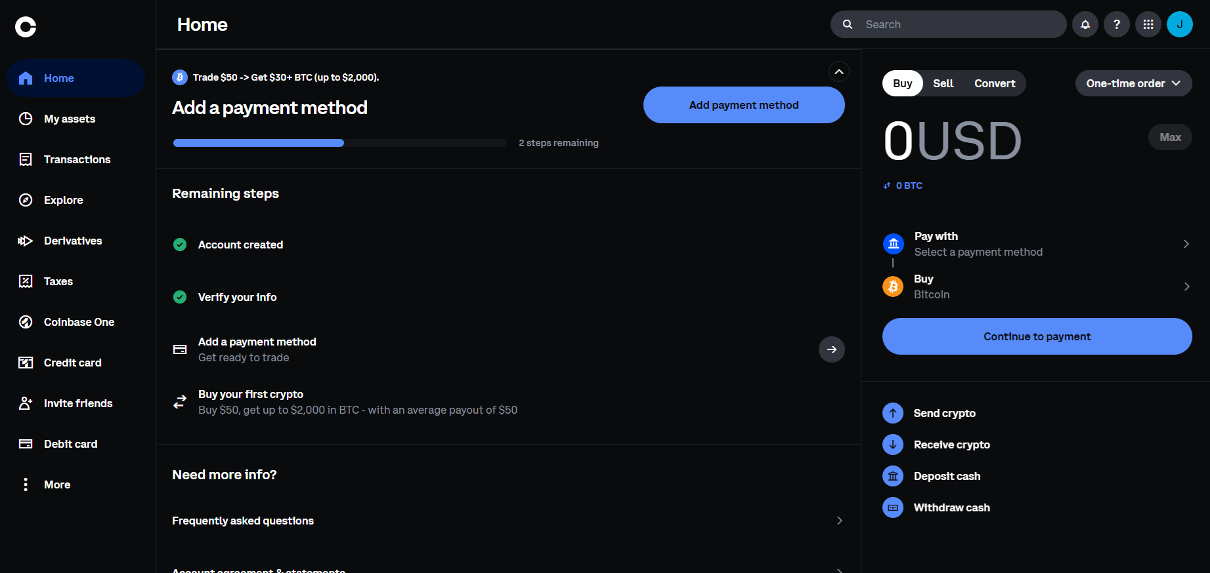1210x573 pixels.
Task: Open Transactions in the sidebar
Action: (x=76, y=159)
